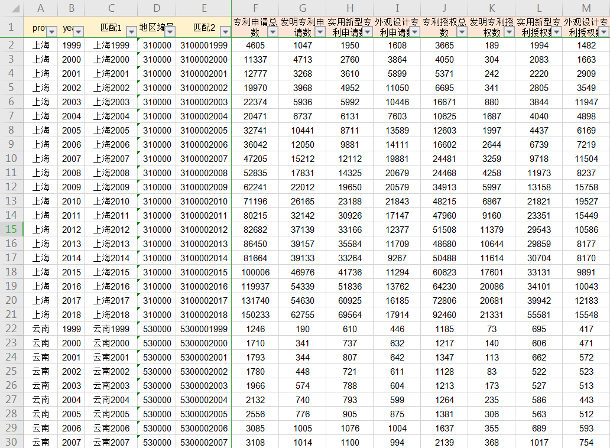Select column I header
The height and width of the screenshot is (448, 610).
point(397,8)
